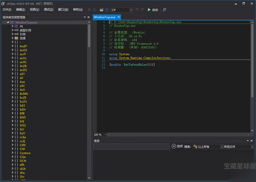Expand the CIM namespace node
Viewport: 256px width, 182px height.
coord(13,145)
